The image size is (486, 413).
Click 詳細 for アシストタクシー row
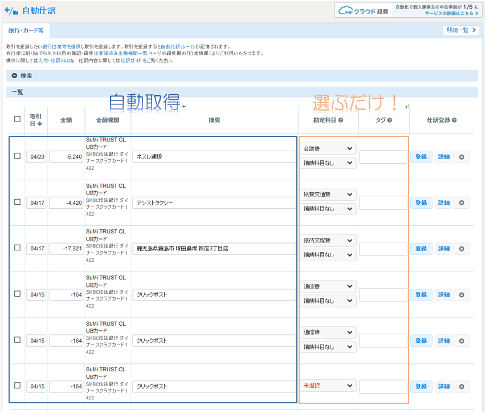(x=444, y=203)
